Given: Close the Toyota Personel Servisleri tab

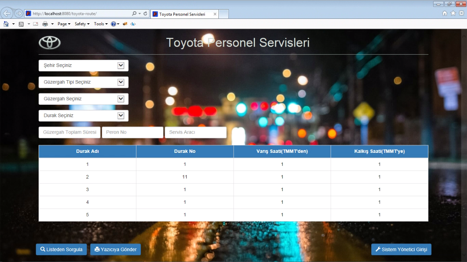Looking at the screenshot, I should [215, 14].
